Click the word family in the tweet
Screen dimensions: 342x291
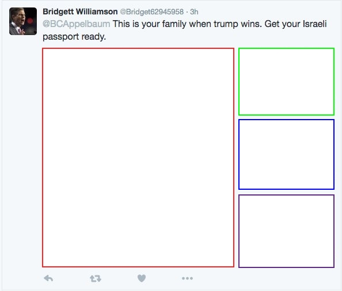[174, 24]
